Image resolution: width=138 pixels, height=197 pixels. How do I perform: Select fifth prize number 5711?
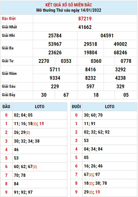[x=55, y=70]
